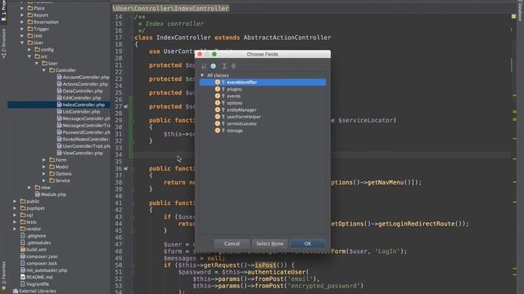524x294 pixels.
Task: Confirm with the OK button
Action: [308, 243]
